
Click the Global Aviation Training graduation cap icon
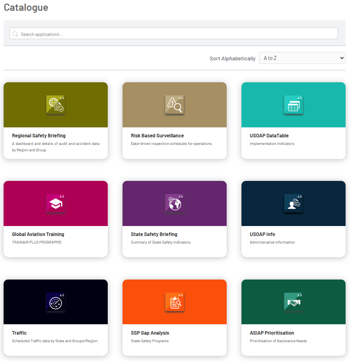(x=55, y=204)
